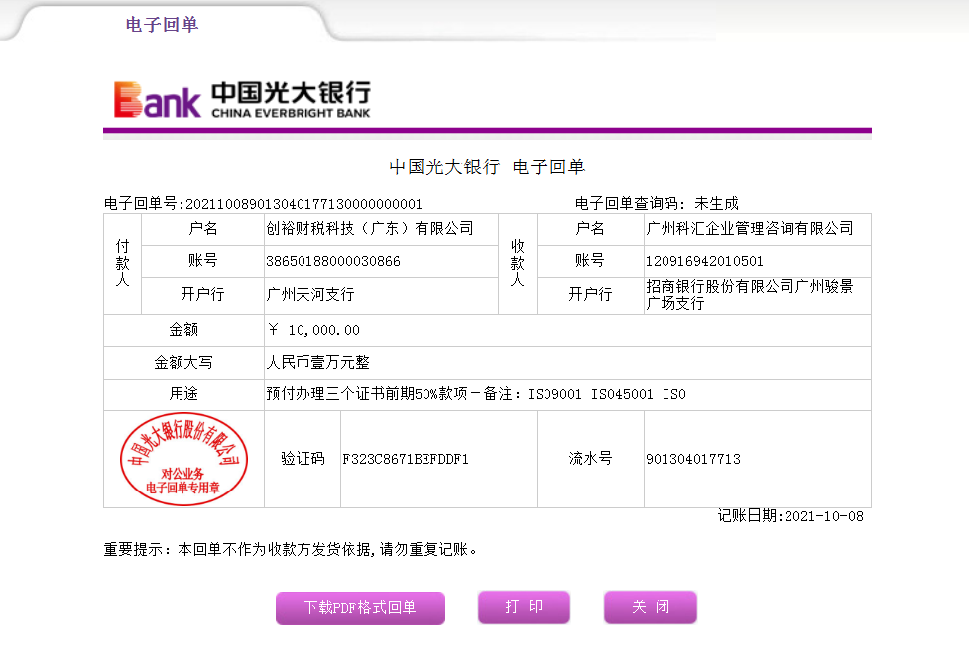Click the amount value ¥ 10,000.00
Viewport: 969px width, 654px height.
tap(313, 330)
